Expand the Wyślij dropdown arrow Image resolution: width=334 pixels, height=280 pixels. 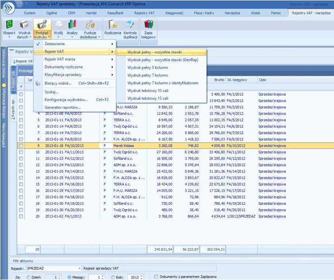pos(58,37)
